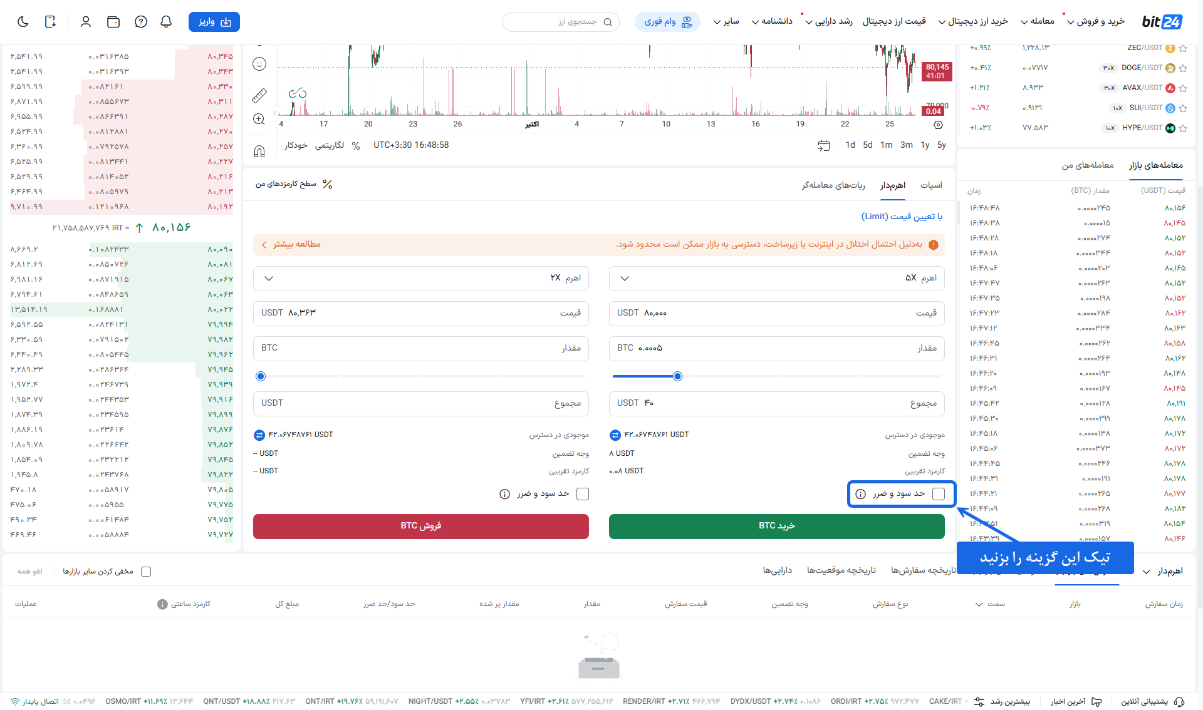Open buy-side اهرم 5X dropdown
This screenshot has height=710, width=1203.
point(777,279)
